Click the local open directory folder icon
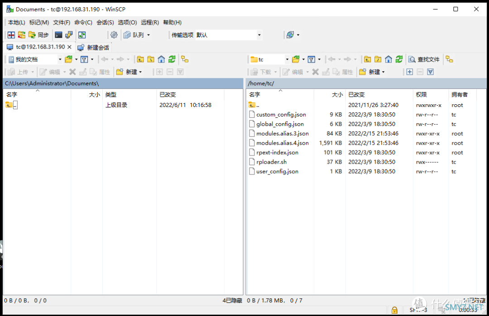Image resolution: width=489 pixels, height=316 pixels. 68,59
